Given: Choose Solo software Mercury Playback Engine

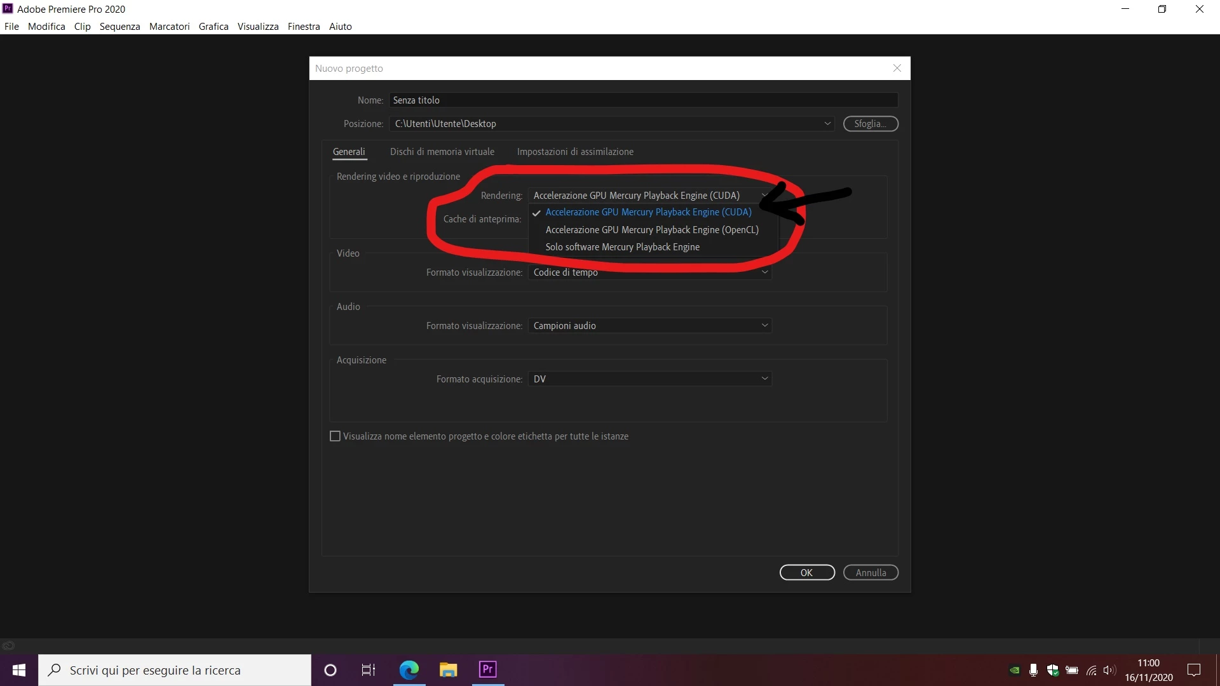Looking at the screenshot, I should point(622,247).
